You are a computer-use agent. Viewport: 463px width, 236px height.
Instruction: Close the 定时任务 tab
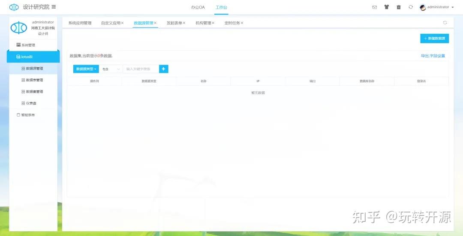coord(242,23)
